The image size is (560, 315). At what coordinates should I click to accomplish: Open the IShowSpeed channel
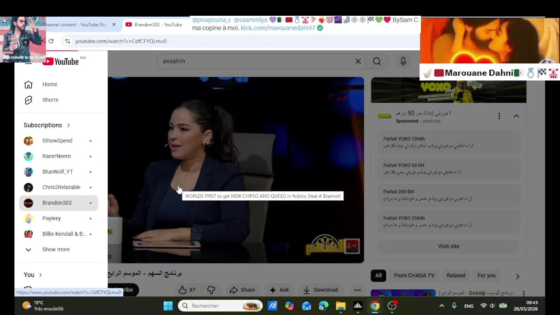point(59,141)
